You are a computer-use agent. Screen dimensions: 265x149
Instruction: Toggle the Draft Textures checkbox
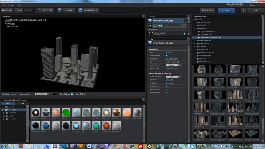pyautogui.click(x=72, y=94)
